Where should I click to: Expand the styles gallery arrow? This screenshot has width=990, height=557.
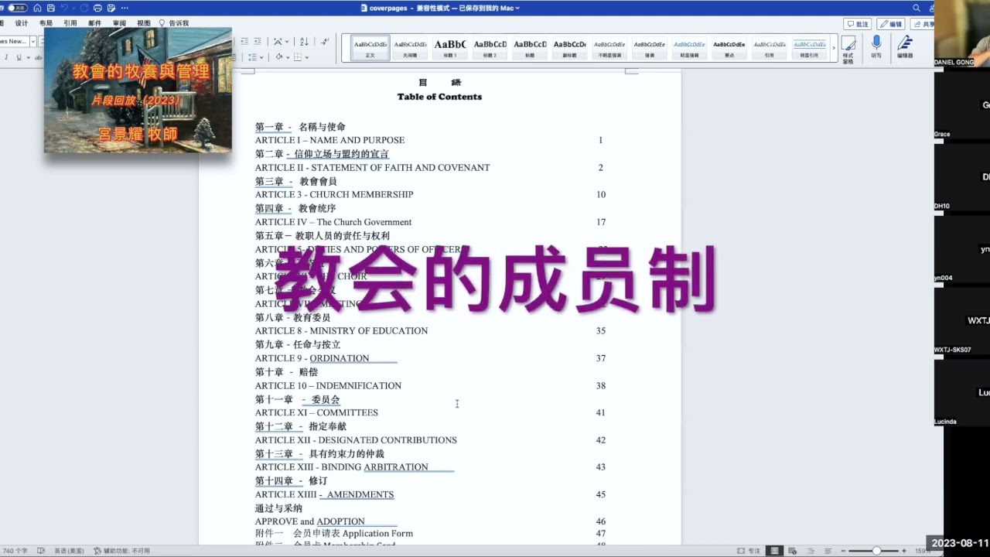(833, 48)
